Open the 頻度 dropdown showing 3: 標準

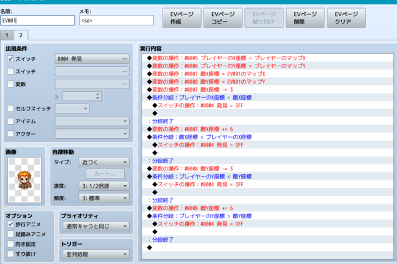[104, 198]
